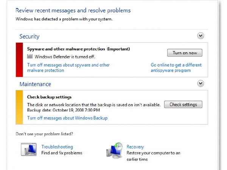This screenshot has height=170, width=227.
Task: Collapse the Security section chevron
Action: click(201, 36)
